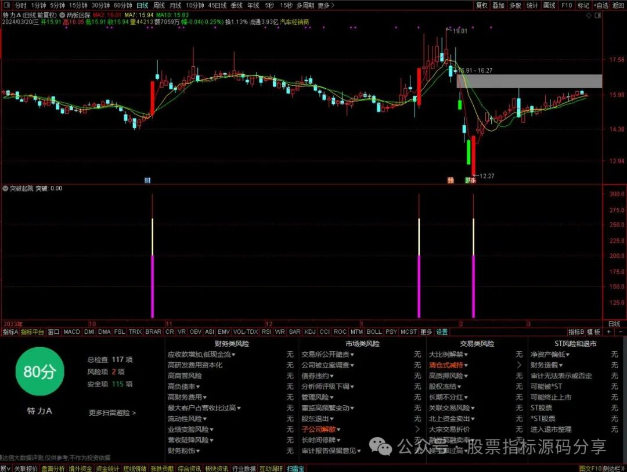The image size is (627, 472).
Task: Click the round icon before 突破起跳 sub-indicator
Action: tap(6, 188)
